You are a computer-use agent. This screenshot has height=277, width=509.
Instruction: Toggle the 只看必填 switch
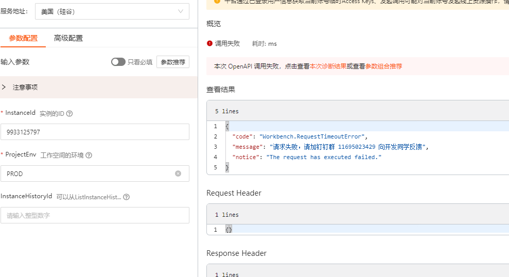pyautogui.click(x=118, y=62)
